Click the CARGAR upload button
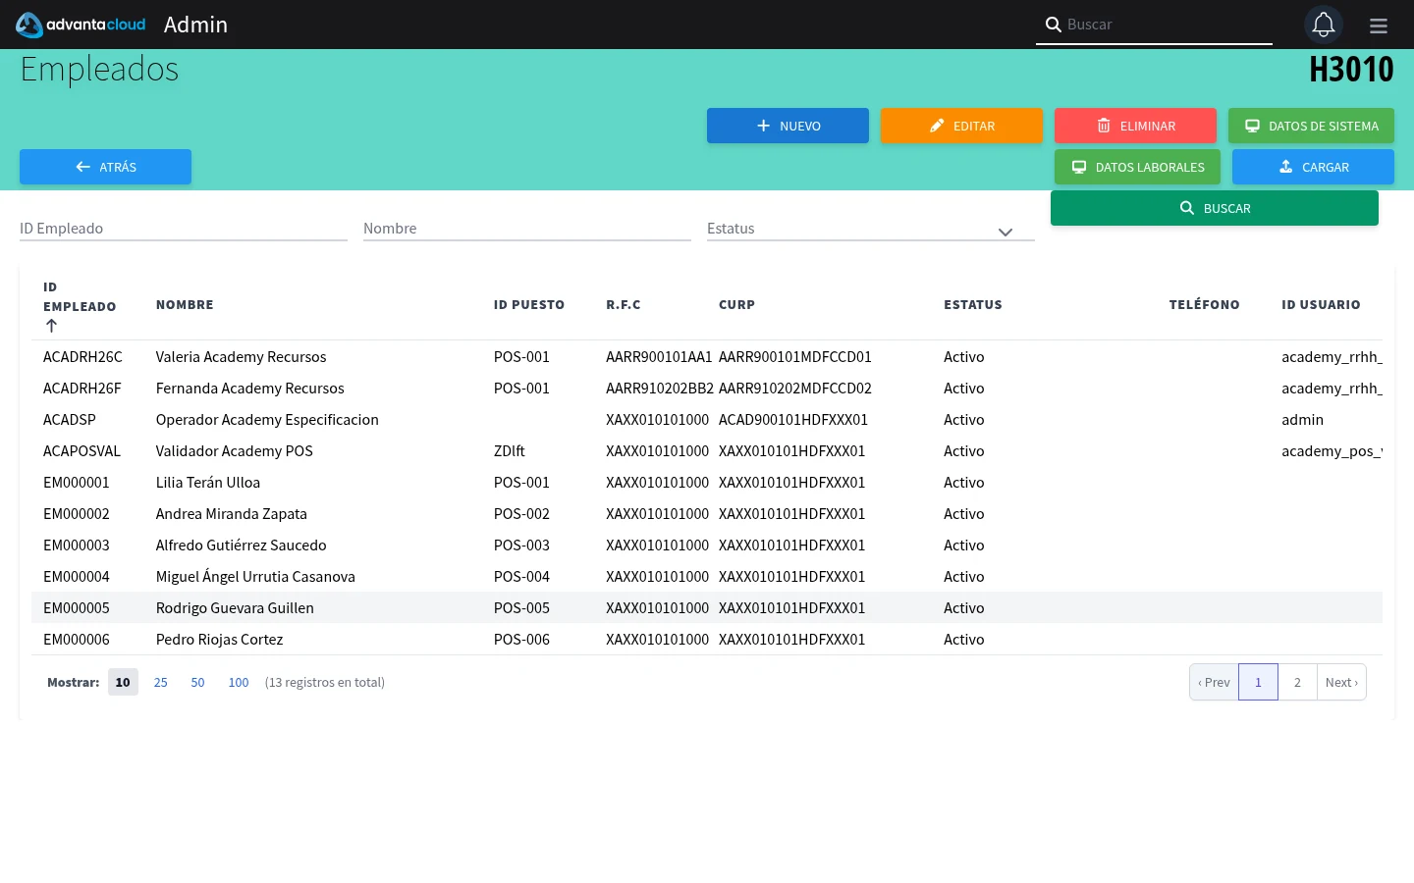The height and width of the screenshot is (883, 1414). pyautogui.click(x=1313, y=167)
